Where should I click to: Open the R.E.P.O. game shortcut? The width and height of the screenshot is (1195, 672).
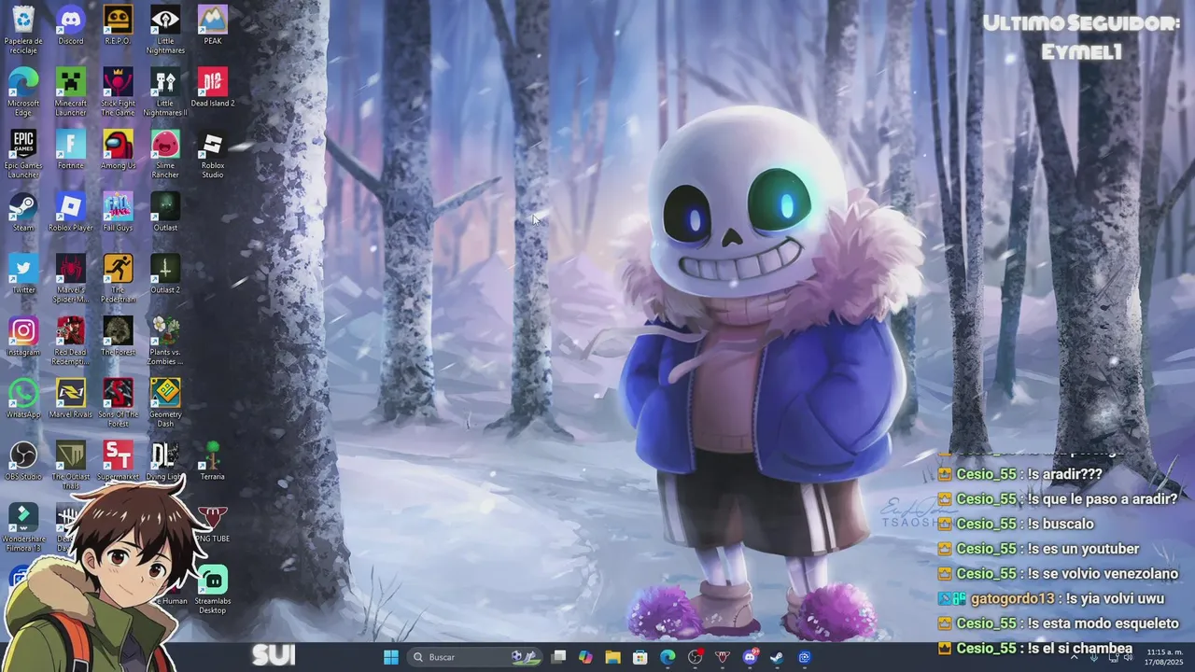click(118, 26)
